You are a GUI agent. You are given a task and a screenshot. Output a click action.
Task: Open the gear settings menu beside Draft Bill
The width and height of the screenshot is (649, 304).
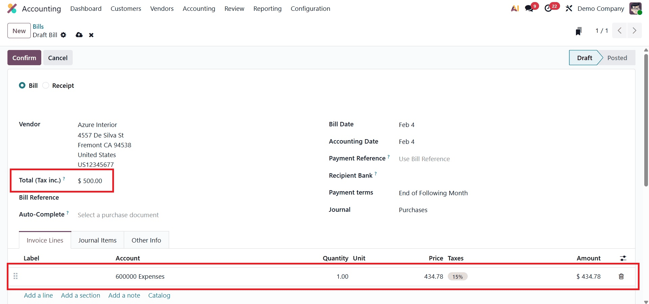[64, 35]
